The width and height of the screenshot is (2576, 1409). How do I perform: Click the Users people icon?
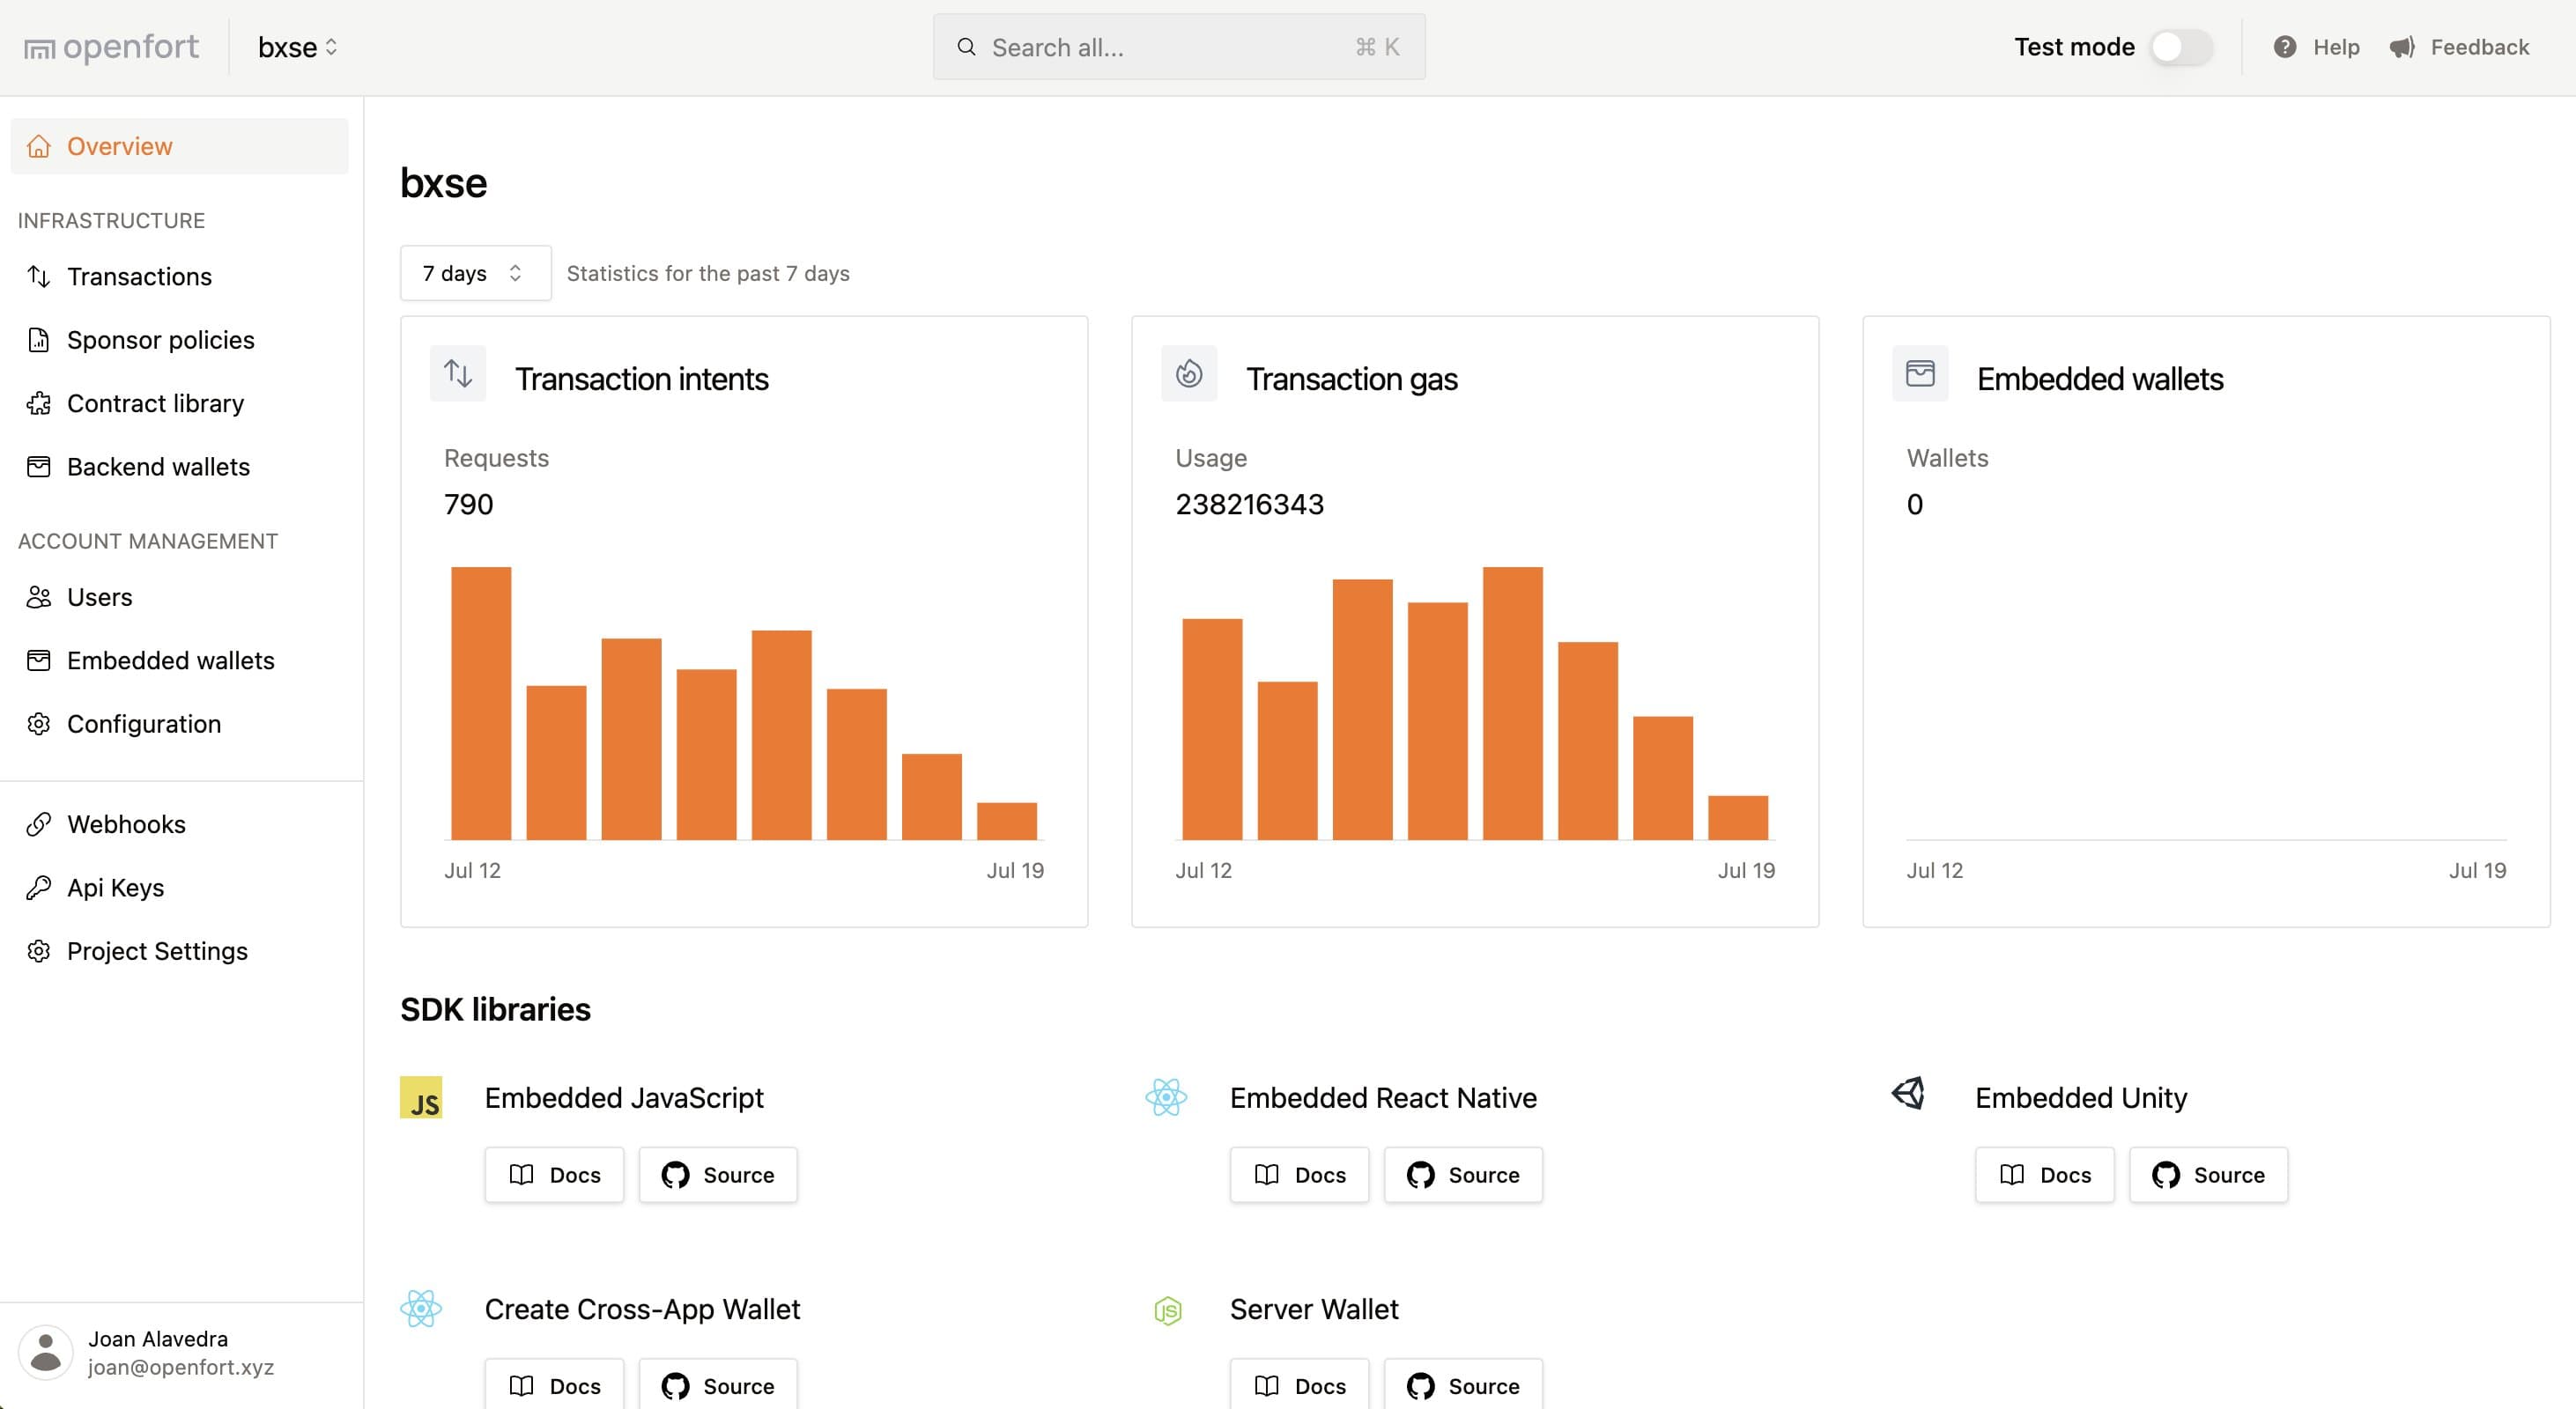[x=39, y=596]
